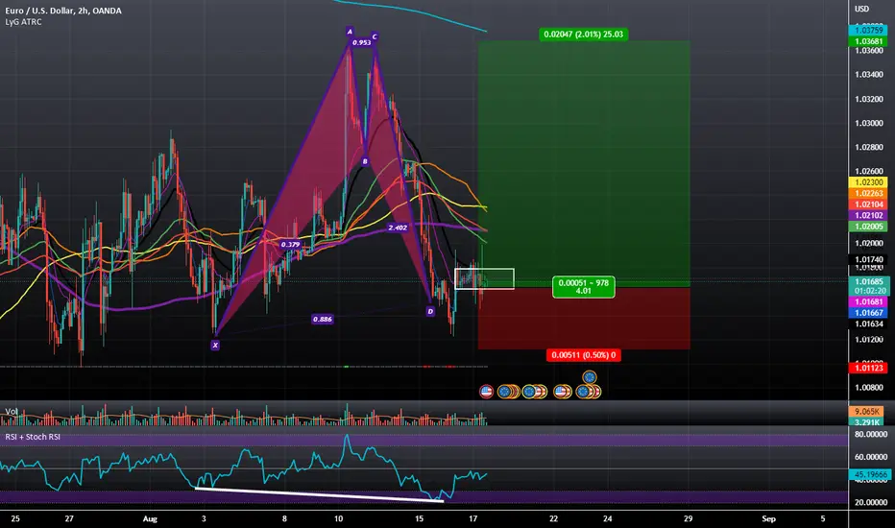Select the white rectangle drawing near price
The width and height of the screenshot is (895, 528).
click(484, 278)
